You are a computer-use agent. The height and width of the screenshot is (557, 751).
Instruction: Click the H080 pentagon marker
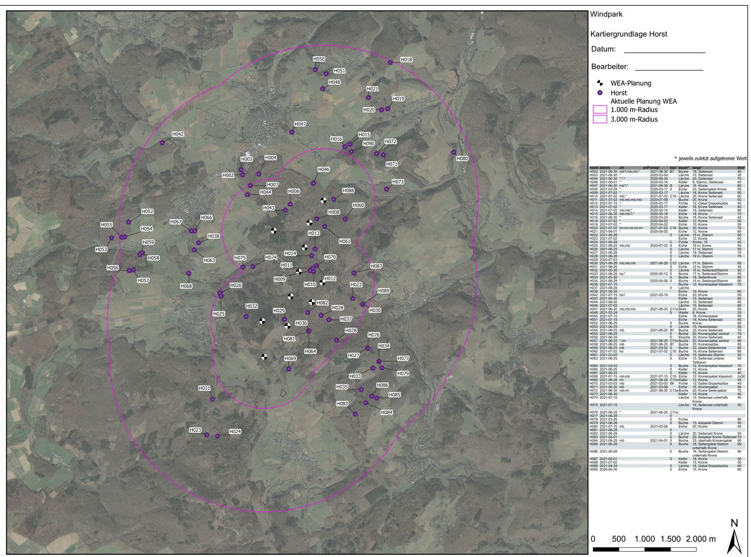click(x=454, y=152)
